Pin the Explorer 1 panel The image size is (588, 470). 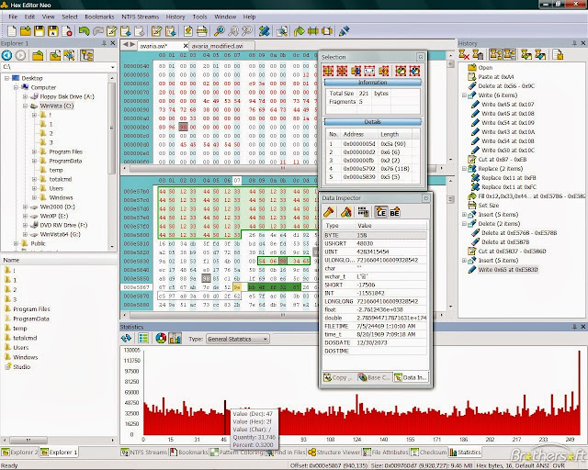[104, 43]
